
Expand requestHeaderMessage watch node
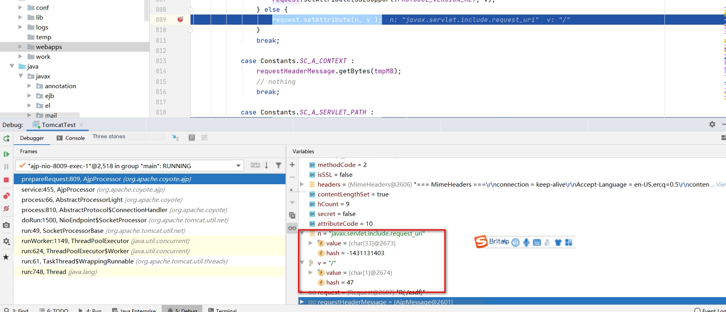(302, 301)
